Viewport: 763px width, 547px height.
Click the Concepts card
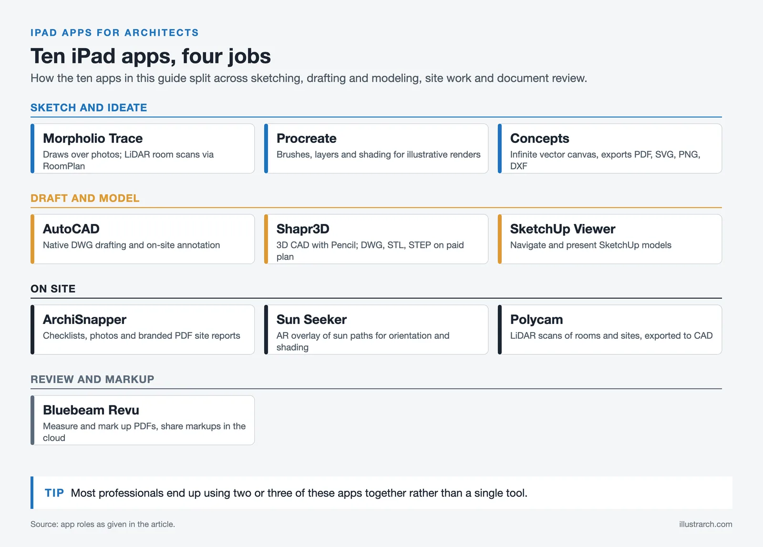click(610, 149)
